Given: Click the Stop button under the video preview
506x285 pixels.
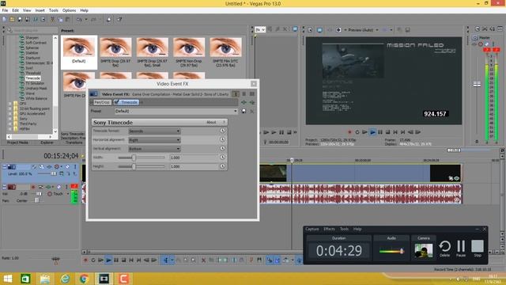Looking at the screenshot, I should click(387, 132).
